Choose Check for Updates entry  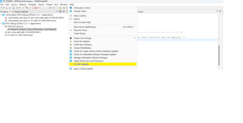(x=103, y=41)
